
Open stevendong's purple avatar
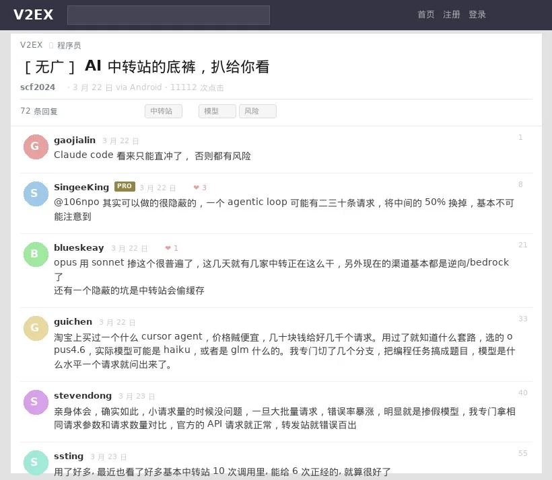pos(36,402)
